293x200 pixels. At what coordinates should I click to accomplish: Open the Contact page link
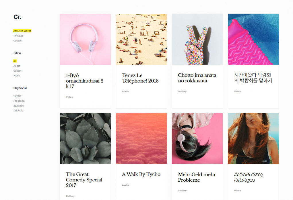18,41
